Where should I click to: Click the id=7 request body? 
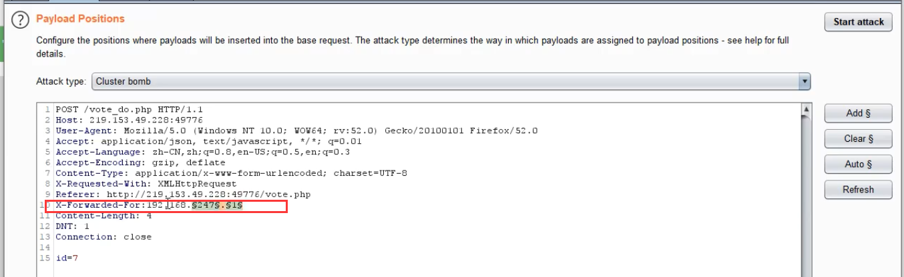[x=67, y=258]
